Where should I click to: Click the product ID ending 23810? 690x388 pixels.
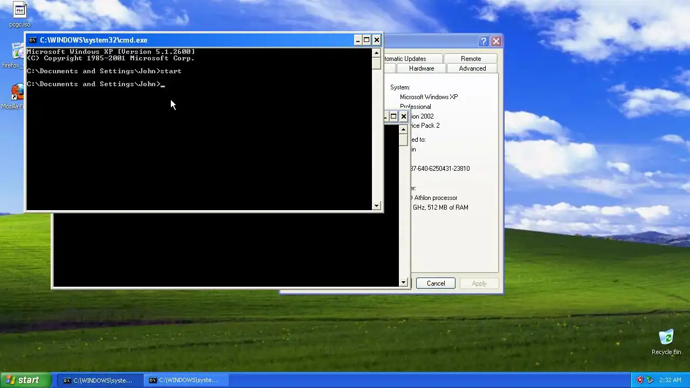point(440,169)
